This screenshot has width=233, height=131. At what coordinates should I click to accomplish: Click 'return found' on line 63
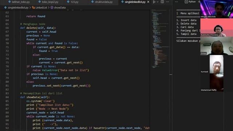[x=36, y=16]
